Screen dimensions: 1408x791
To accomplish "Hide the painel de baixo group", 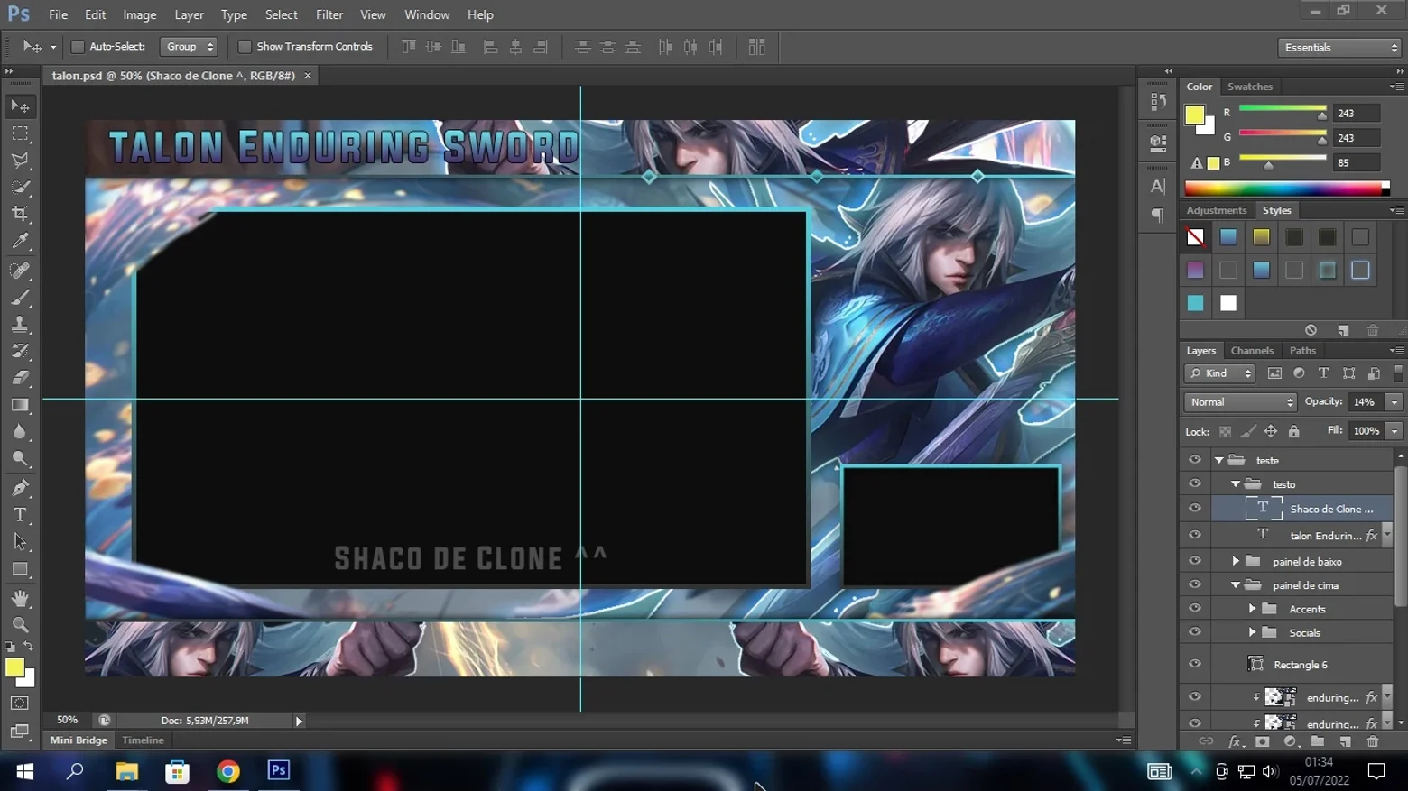I will click(1195, 561).
